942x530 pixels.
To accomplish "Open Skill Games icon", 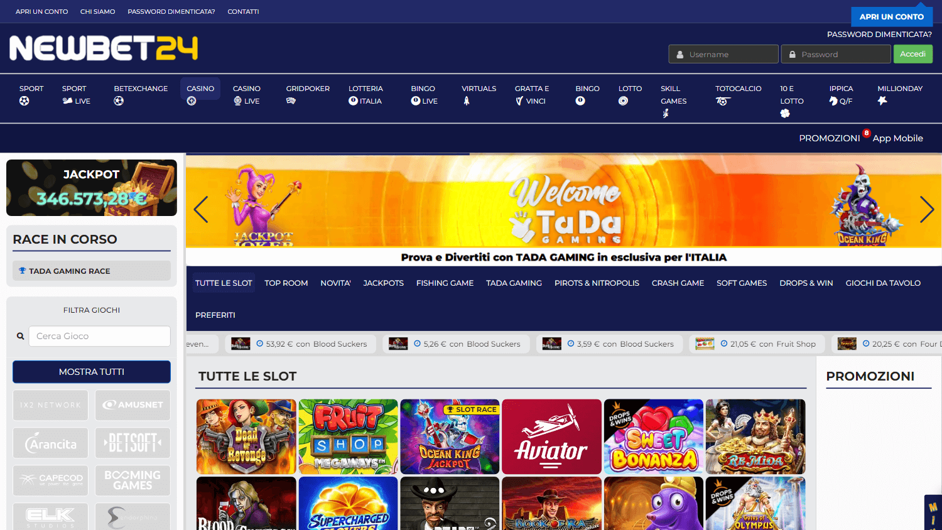I will click(x=666, y=114).
